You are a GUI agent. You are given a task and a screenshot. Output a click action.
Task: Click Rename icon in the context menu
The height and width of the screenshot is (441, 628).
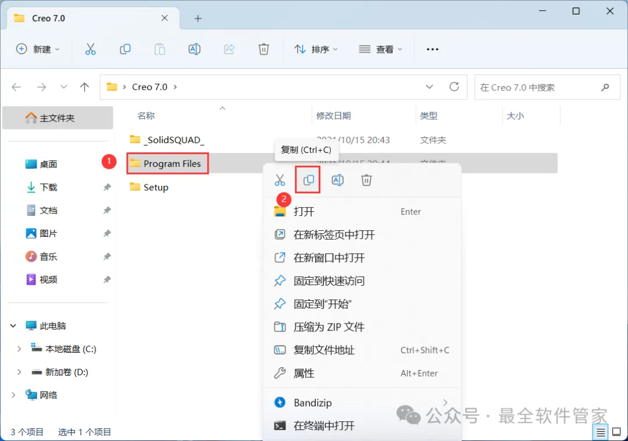338,180
